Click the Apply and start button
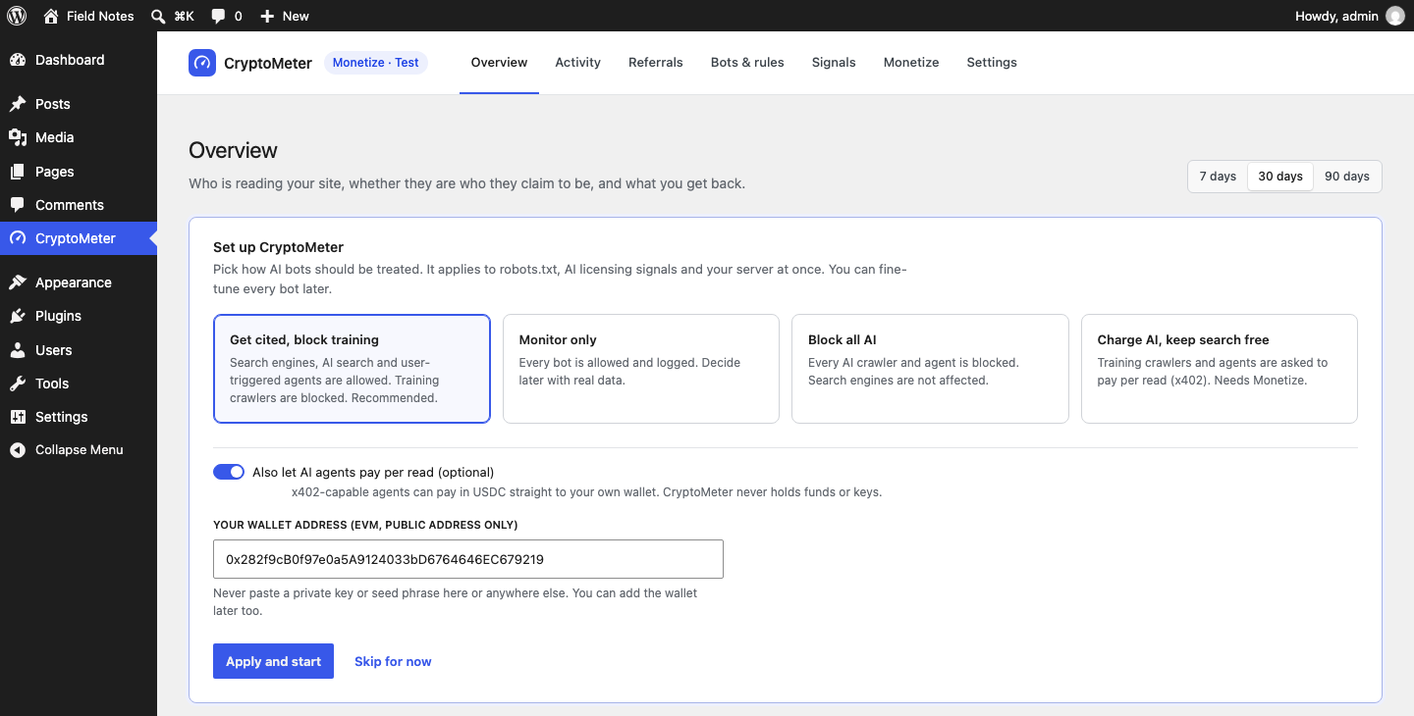This screenshot has width=1414, height=716. [273, 661]
